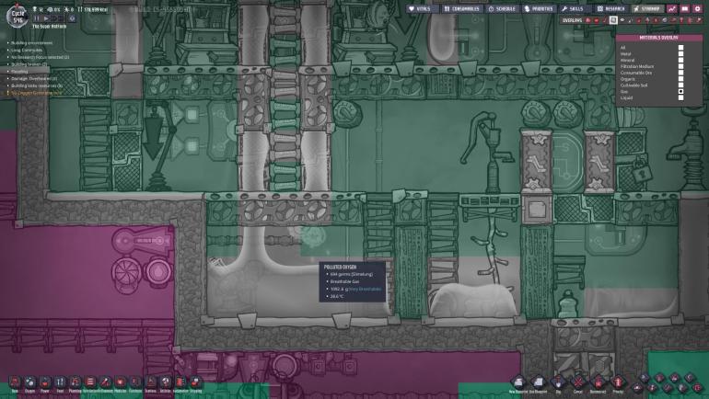Screen dimensions: 709x399
Task: Open the Shipping build category
Action: (x=195, y=382)
